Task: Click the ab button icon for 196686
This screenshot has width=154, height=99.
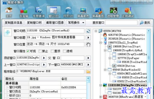Action: (x=110, y=47)
